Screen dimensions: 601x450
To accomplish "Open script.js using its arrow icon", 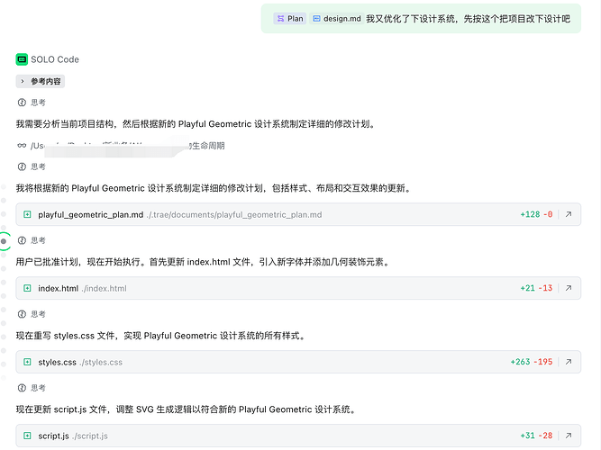I will [x=569, y=436].
